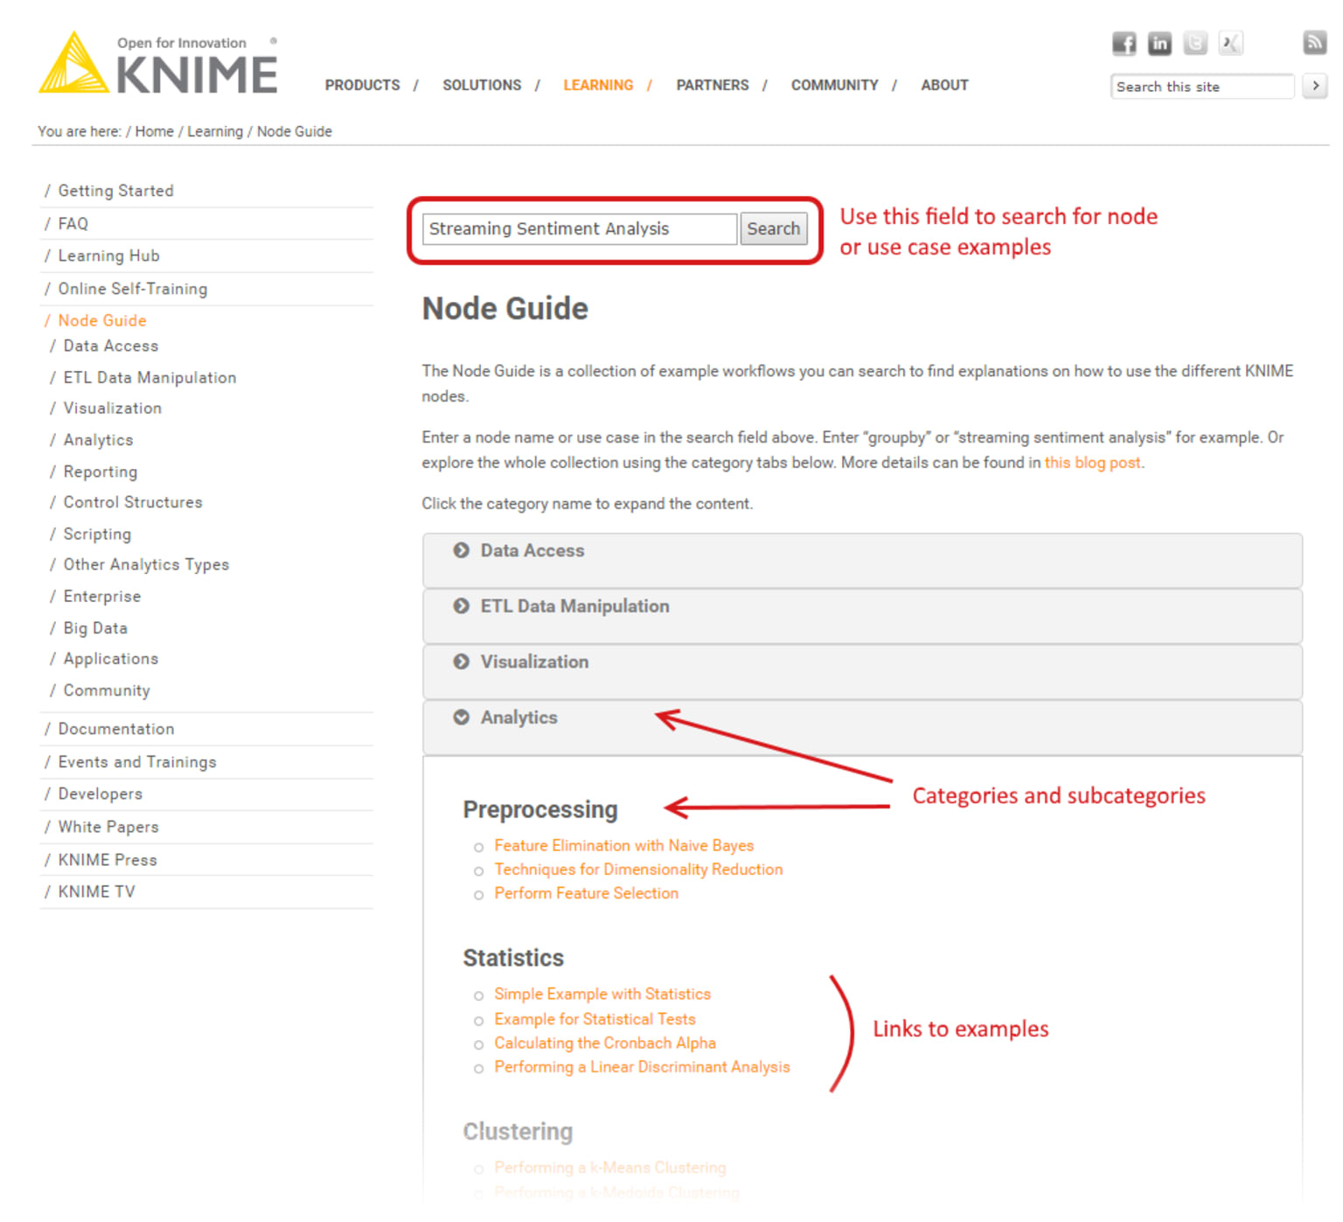Expand the ETL Data Manipulation section

862,616
